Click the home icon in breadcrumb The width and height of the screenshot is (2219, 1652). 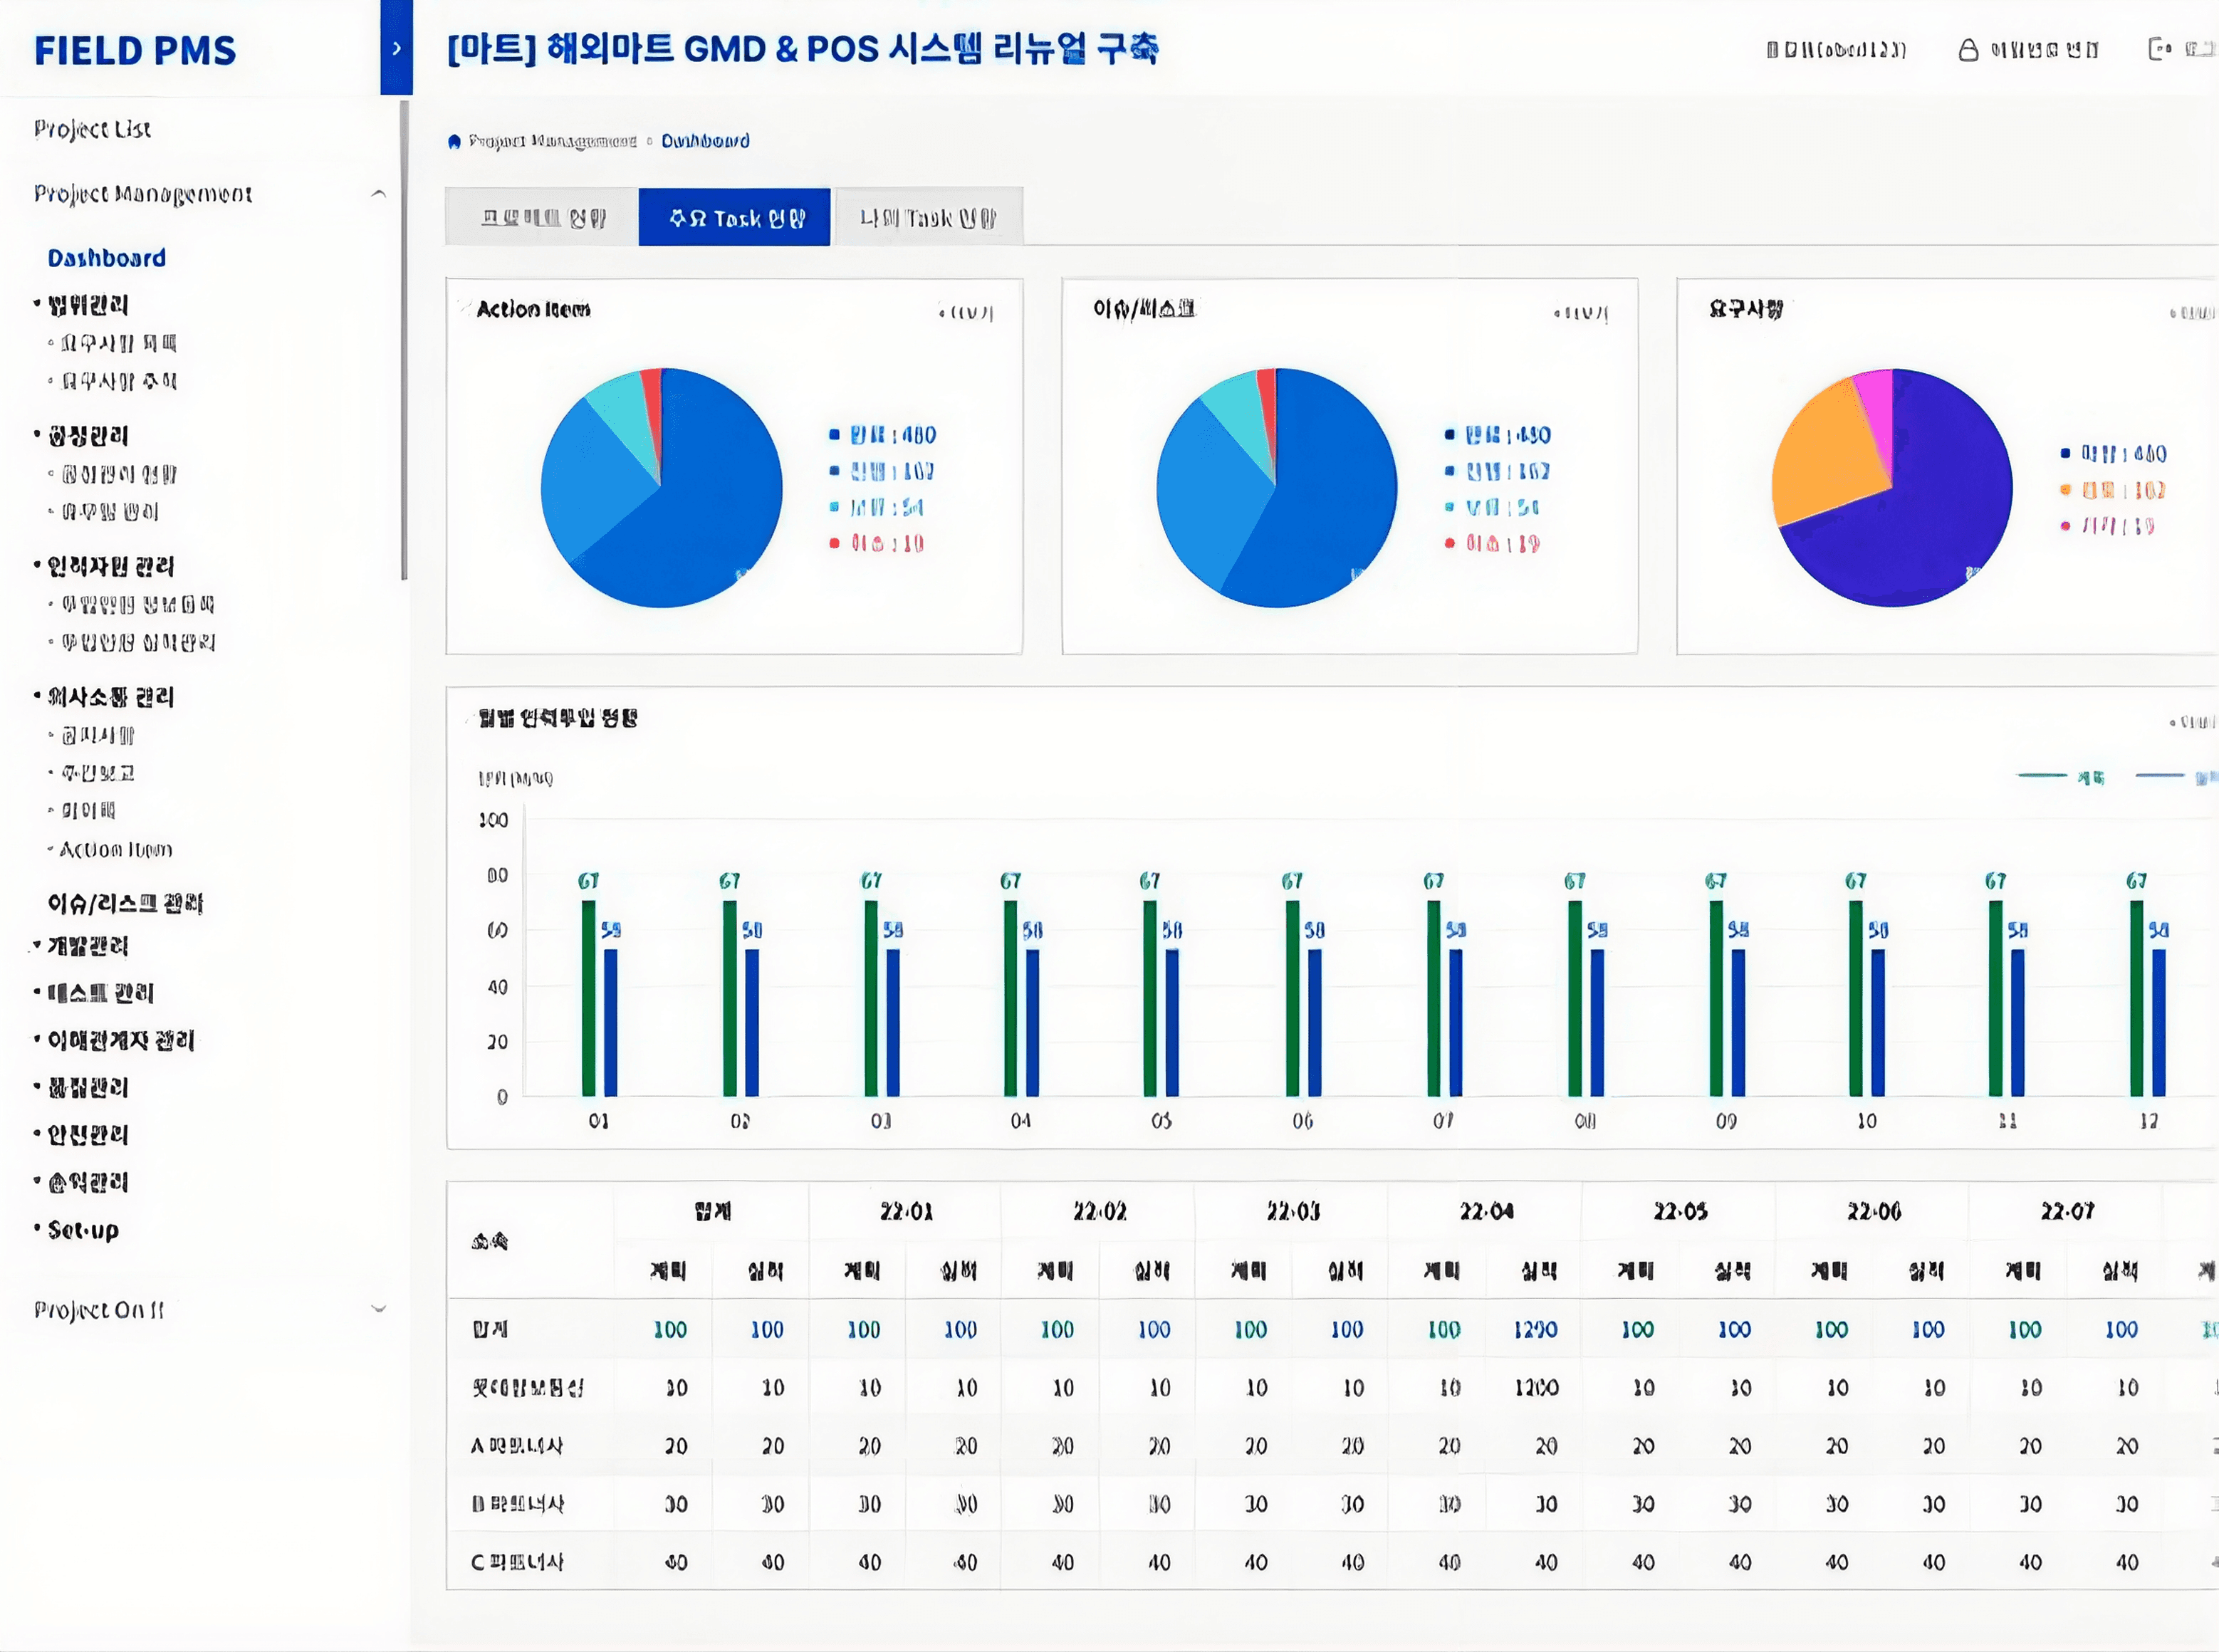(x=454, y=141)
